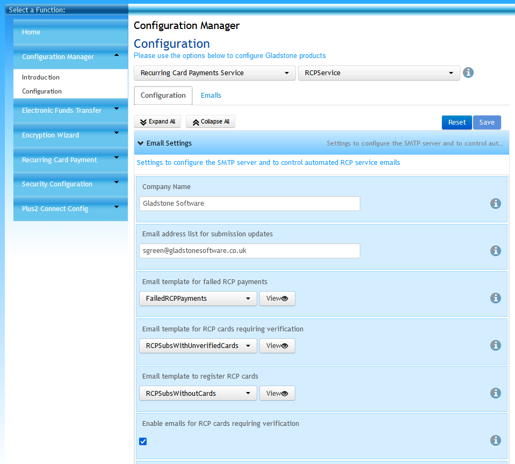Image resolution: width=515 pixels, height=464 pixels.
Task: Show info for cards requiring verification template
Action: click(x=495, y=345)
